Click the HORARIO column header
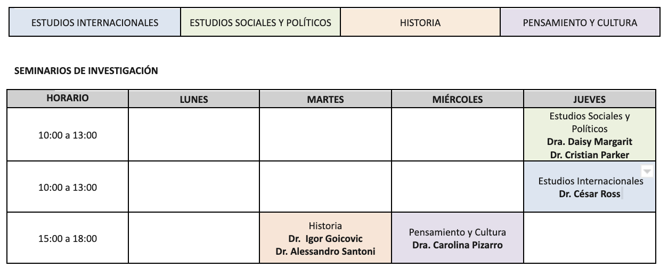Image resolution: width=668 pixels, height=275 pixels. pyautogui.click(x=68, y=99)
